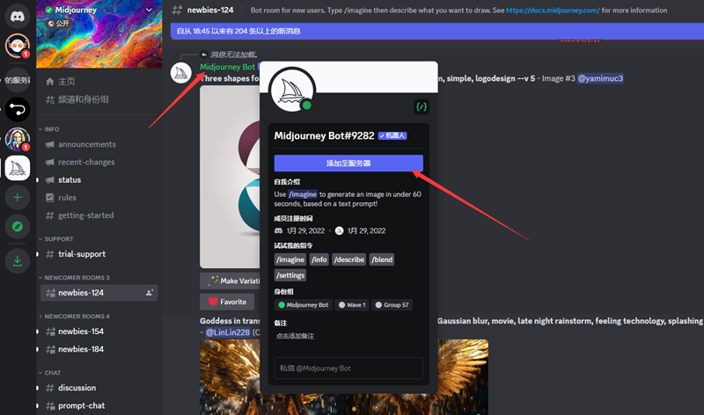Collapse the SUPPORT category

click(x=56, y=239)
